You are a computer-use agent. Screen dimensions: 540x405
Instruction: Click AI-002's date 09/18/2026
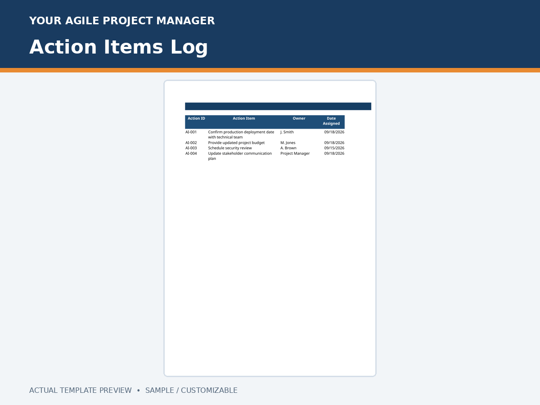334,143
